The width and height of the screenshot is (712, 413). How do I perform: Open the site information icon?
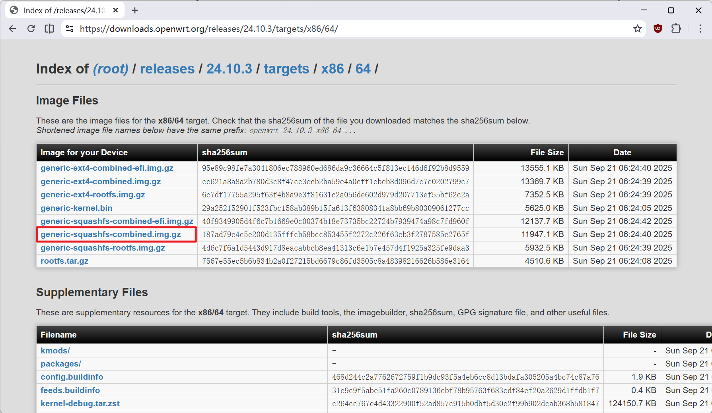[x=70, y=29]
